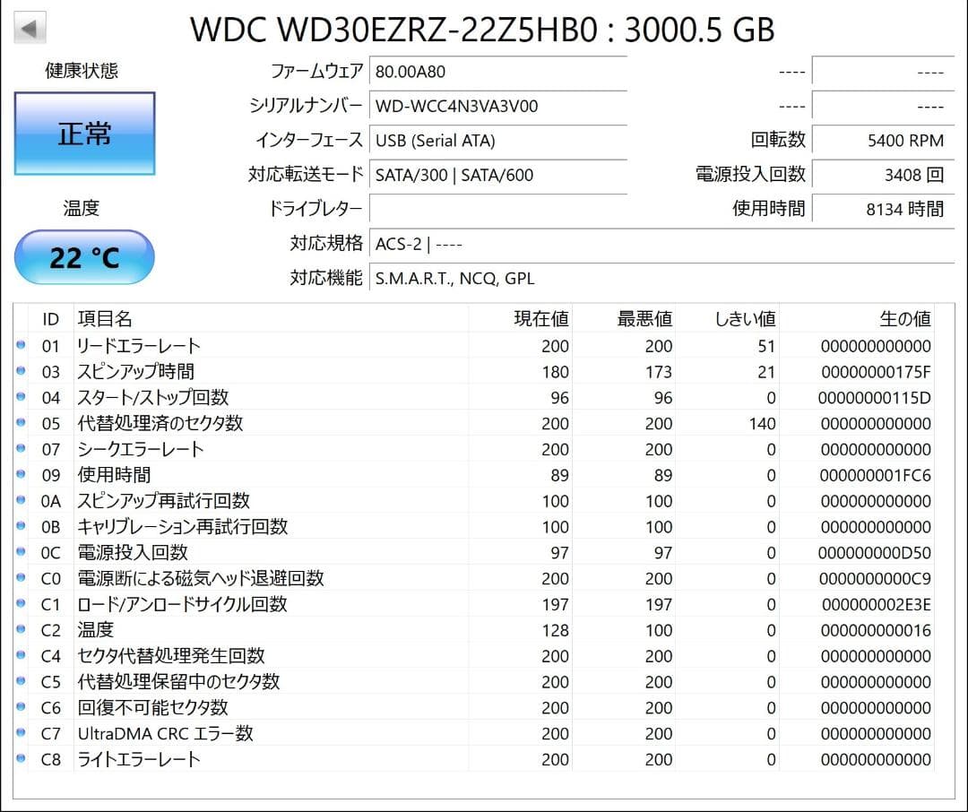968x812 pixels.
Task: Click the empty drive letter field
Action: coord(498,209)
